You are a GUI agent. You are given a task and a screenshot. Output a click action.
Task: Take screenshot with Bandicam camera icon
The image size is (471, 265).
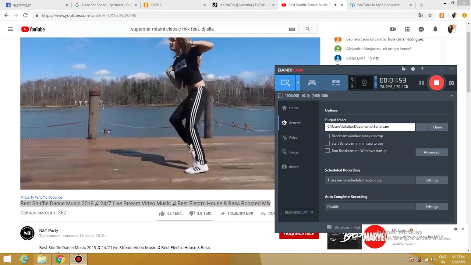point(451,83)
